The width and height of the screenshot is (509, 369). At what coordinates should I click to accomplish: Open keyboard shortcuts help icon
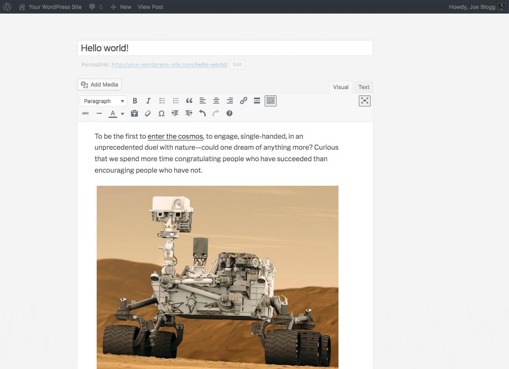(229, 113)
